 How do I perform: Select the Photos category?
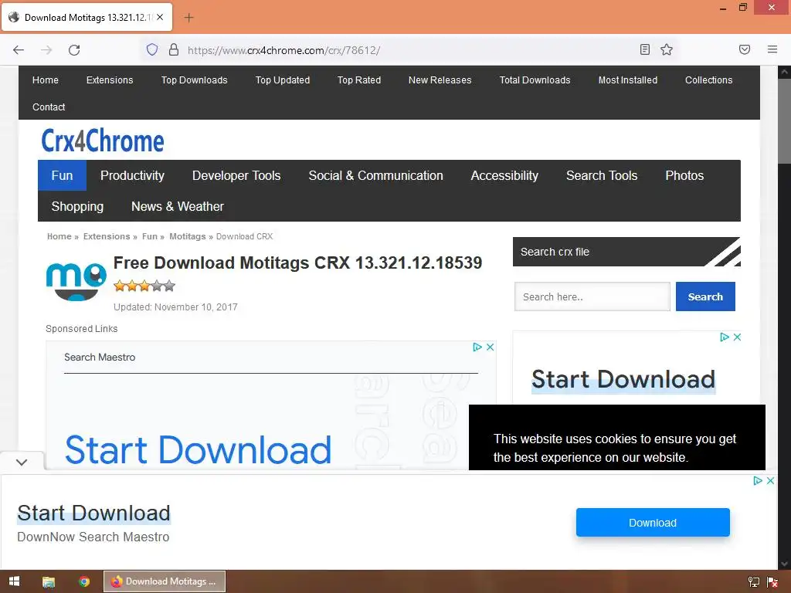tap(684, 175)
